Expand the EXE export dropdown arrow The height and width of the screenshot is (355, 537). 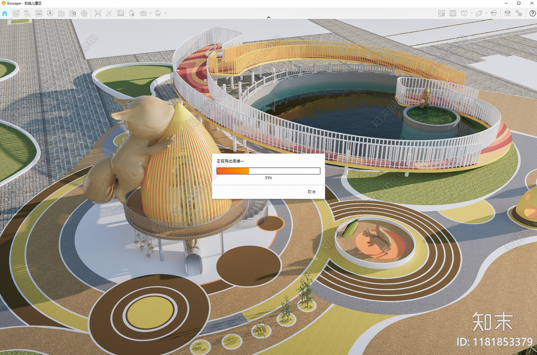165,13
